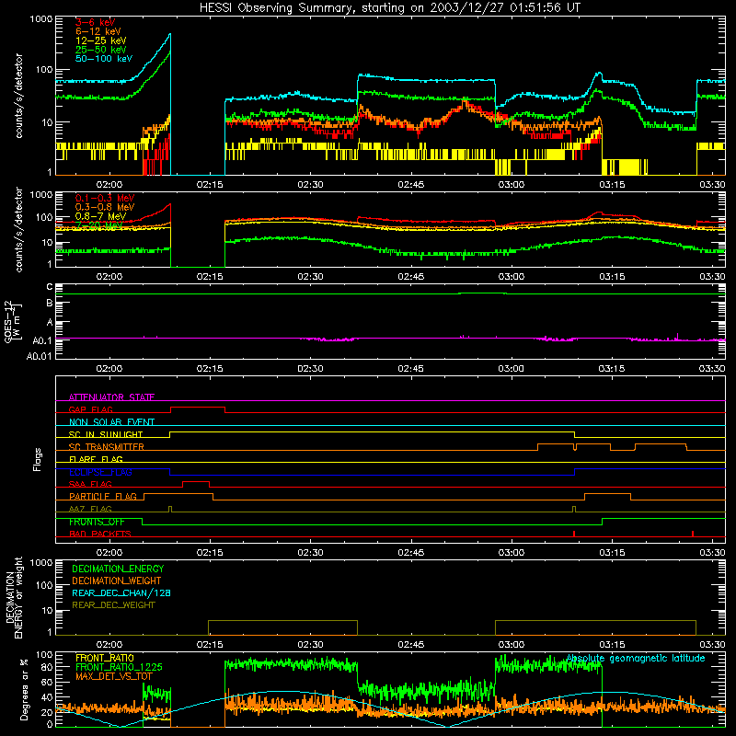736x736 pixels.
Task: Click the REAR_DEC_CHAN/128 legend entry
Action: [121, 592]
